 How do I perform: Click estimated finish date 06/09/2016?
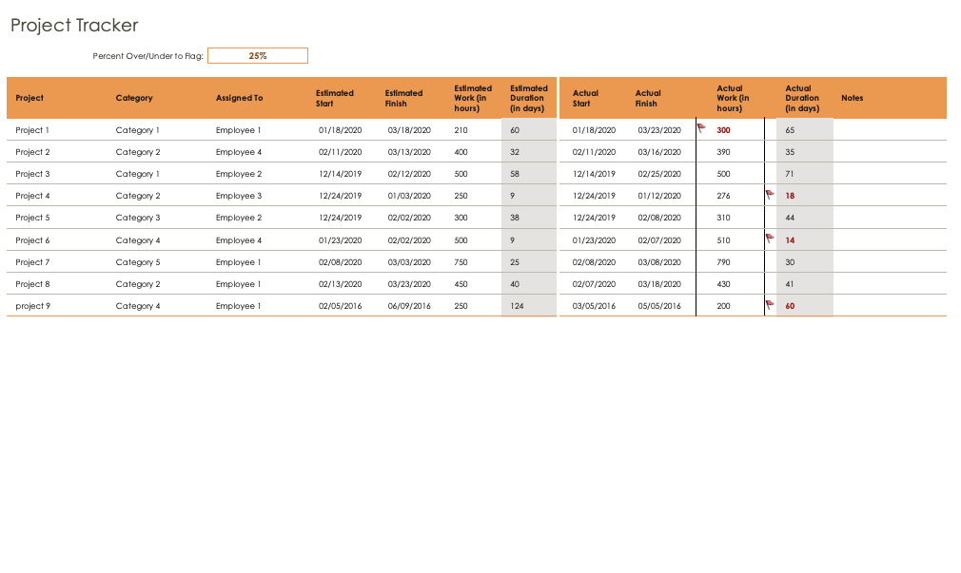(x=409, y=306)
